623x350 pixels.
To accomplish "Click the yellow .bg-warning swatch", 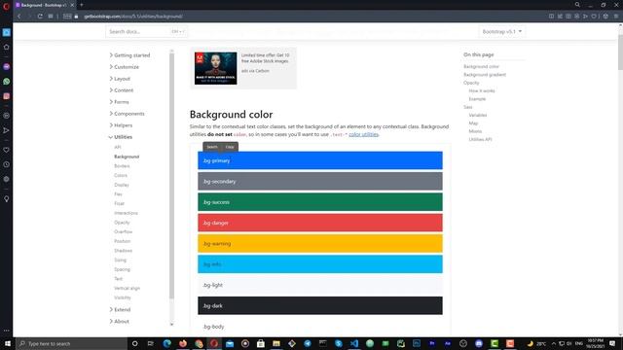I will (x=320, y=244).
